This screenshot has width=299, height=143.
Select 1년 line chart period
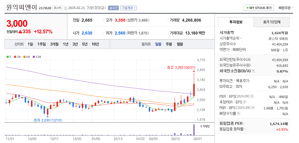click(x=66, y=44)
